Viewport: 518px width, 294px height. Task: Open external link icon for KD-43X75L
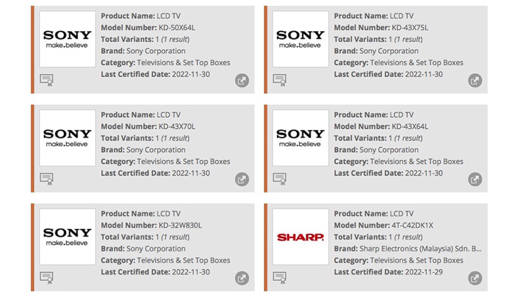pos(475,81)
